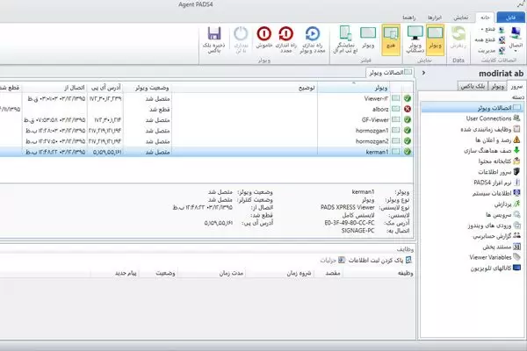Screen dimensions: 527x351
Task: Open the Disconnect (قطع) dropdown arrow
Action: (x=484, y=30)
